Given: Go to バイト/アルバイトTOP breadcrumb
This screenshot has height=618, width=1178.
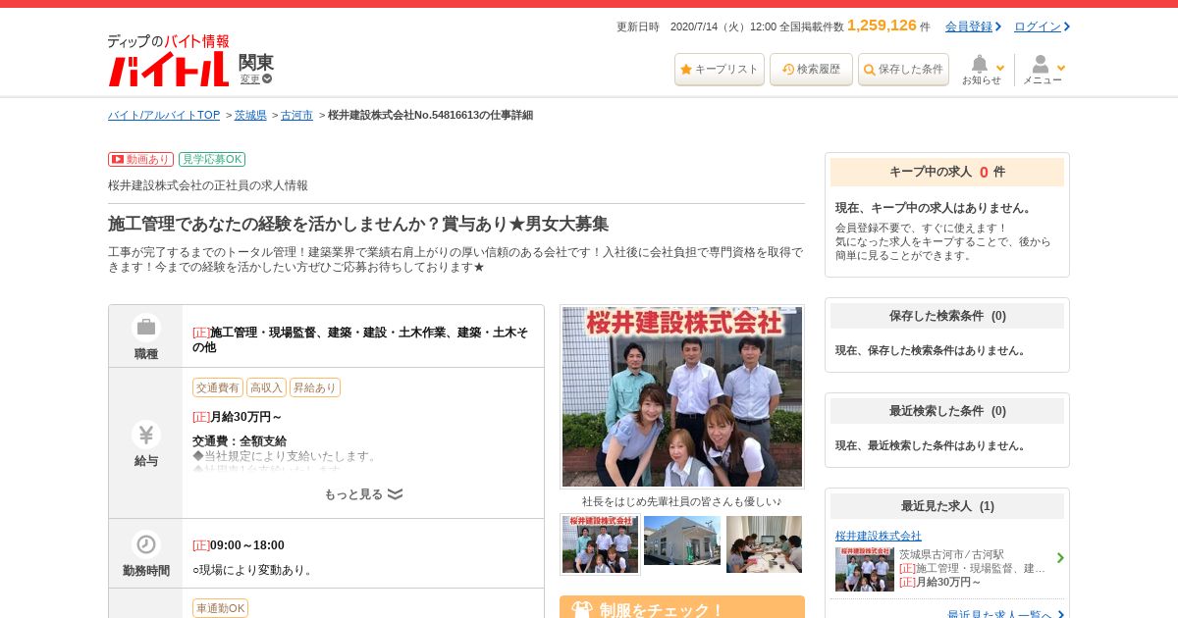Looking at the screenshot, I should [x=164, y=115].
